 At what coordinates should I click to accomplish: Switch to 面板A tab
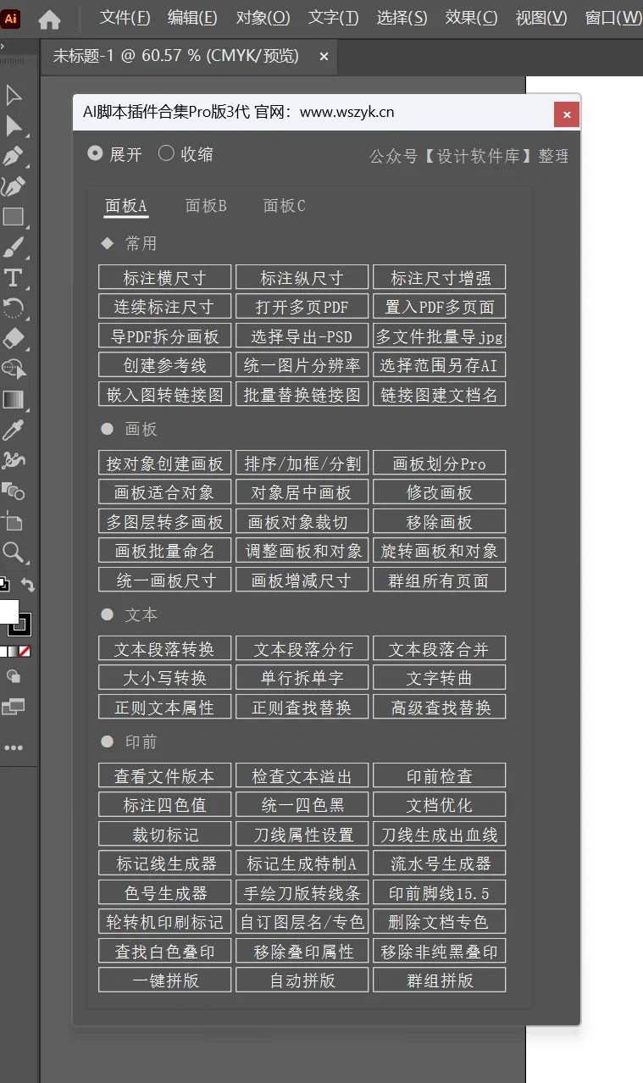pyautogui.click(x=126, y=206)
